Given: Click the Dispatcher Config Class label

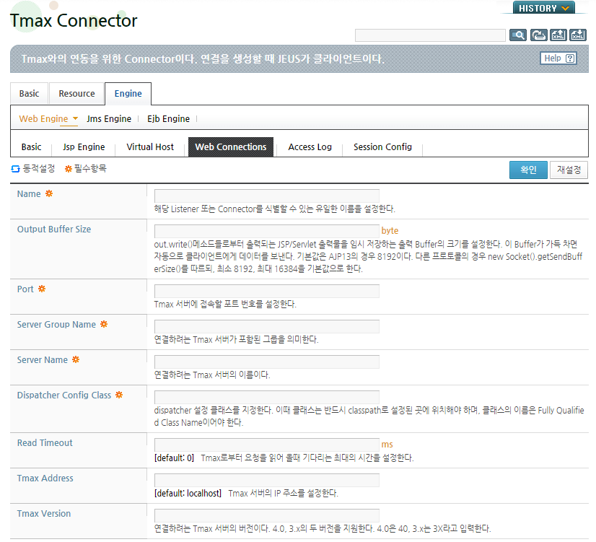Looking at the screenshot, I should point(63,395).
